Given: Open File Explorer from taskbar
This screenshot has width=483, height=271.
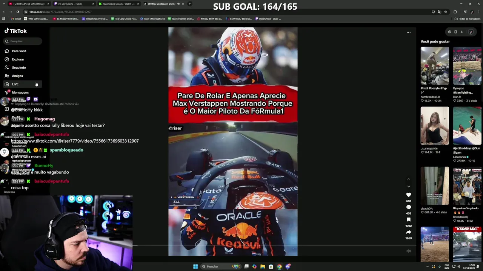Looking at the screenshot, I should click(x=263, y=266).
